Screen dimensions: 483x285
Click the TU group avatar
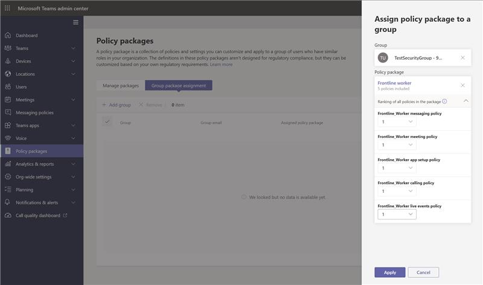[x=383, y=58]
